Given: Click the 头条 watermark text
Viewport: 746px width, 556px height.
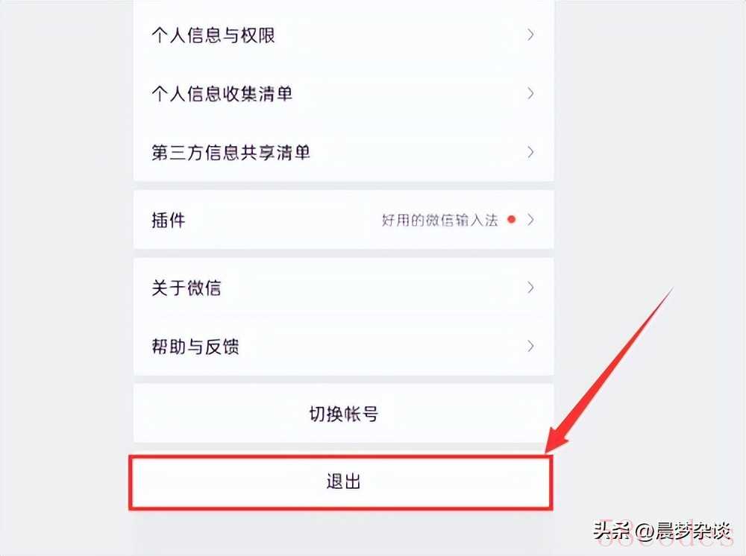Looking at the screenshot, I should [612, 530].
